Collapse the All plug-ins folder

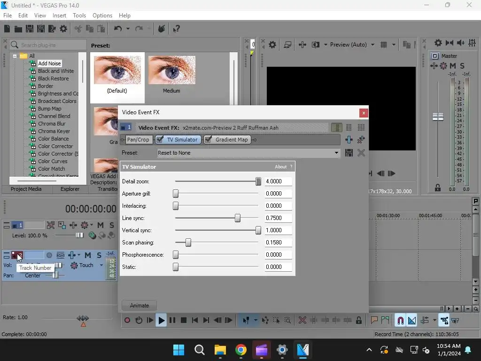point(15,56)
